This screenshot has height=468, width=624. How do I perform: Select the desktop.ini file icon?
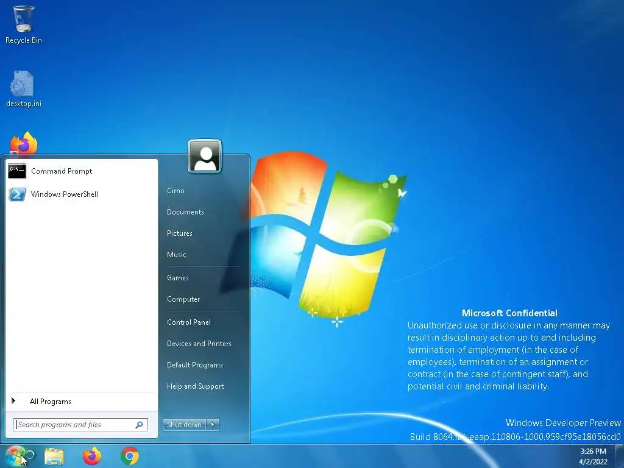(x=24, y=89)
